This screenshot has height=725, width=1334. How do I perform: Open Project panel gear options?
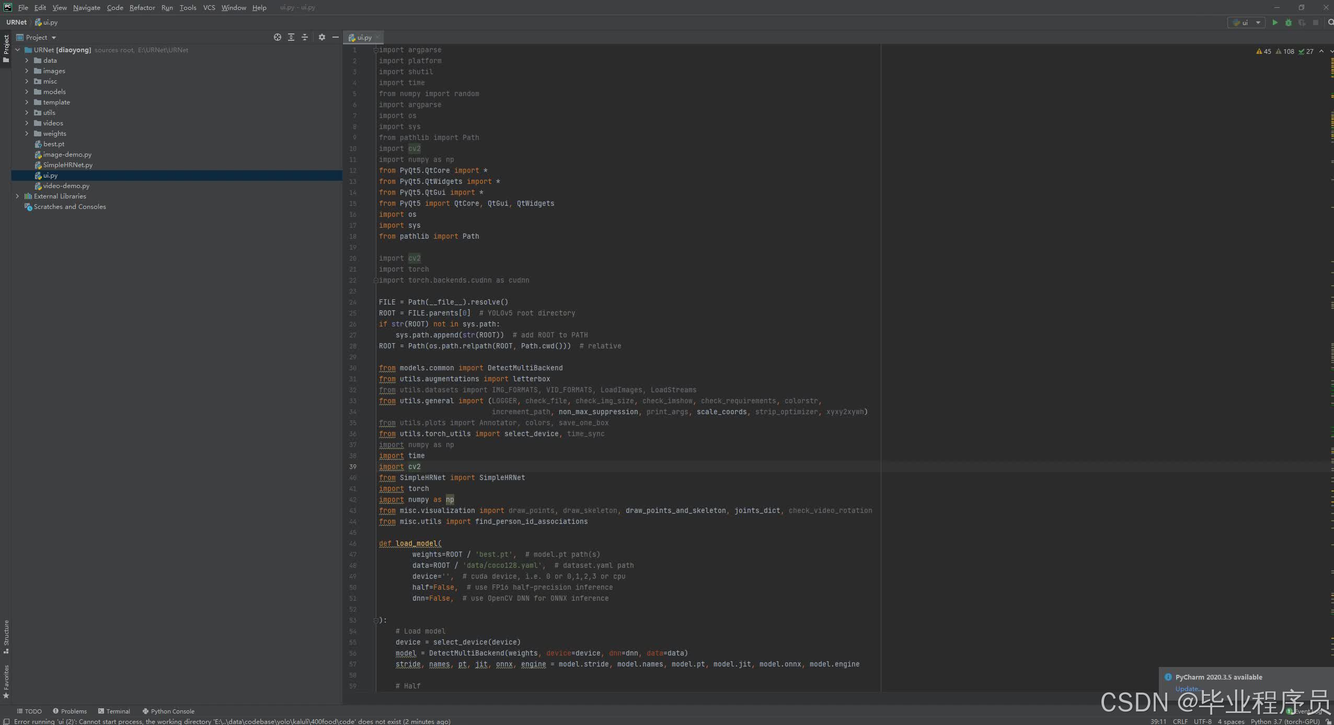[x=322, y=37]
